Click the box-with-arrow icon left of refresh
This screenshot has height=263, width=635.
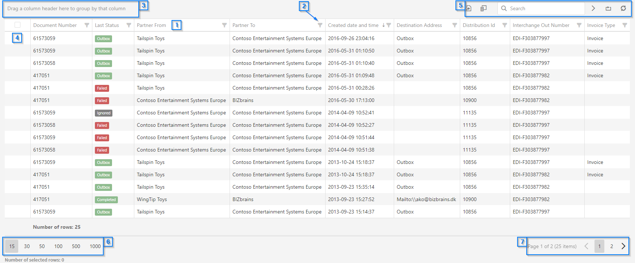[x=608, y=8]
